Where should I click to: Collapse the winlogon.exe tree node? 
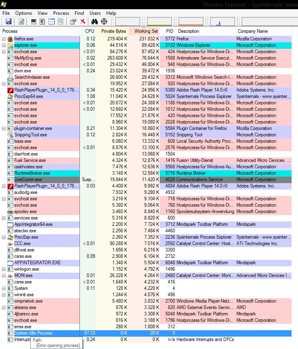pos(4,269)
